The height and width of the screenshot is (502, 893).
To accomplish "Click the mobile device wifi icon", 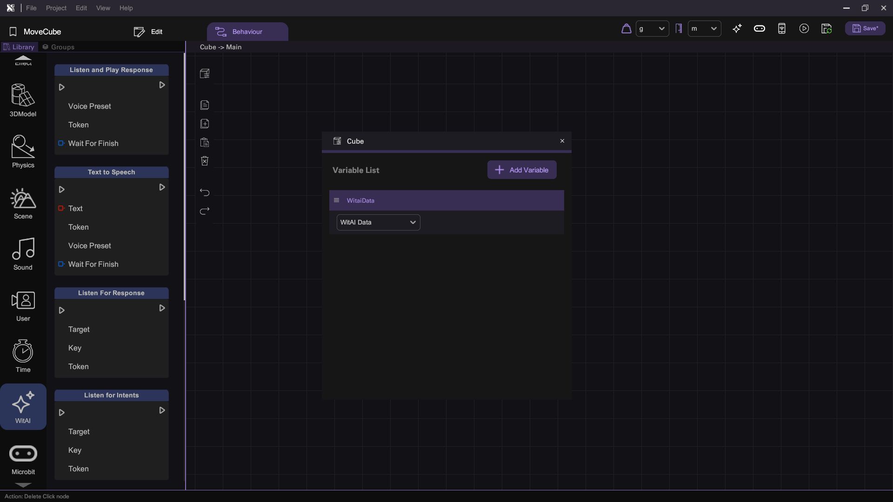I will pyautogui.click(x=781, y=29).
